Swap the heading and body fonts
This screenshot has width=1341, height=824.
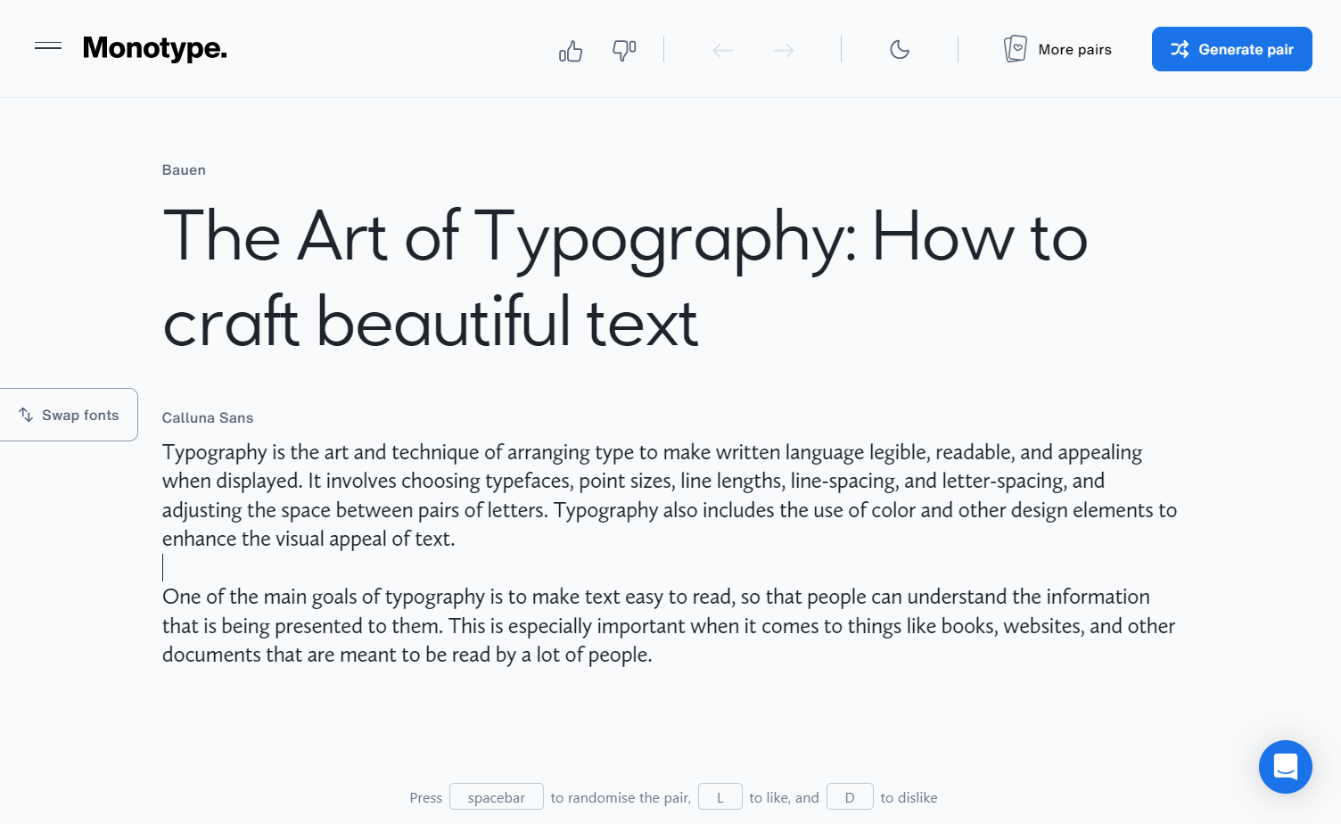(70, 415)
